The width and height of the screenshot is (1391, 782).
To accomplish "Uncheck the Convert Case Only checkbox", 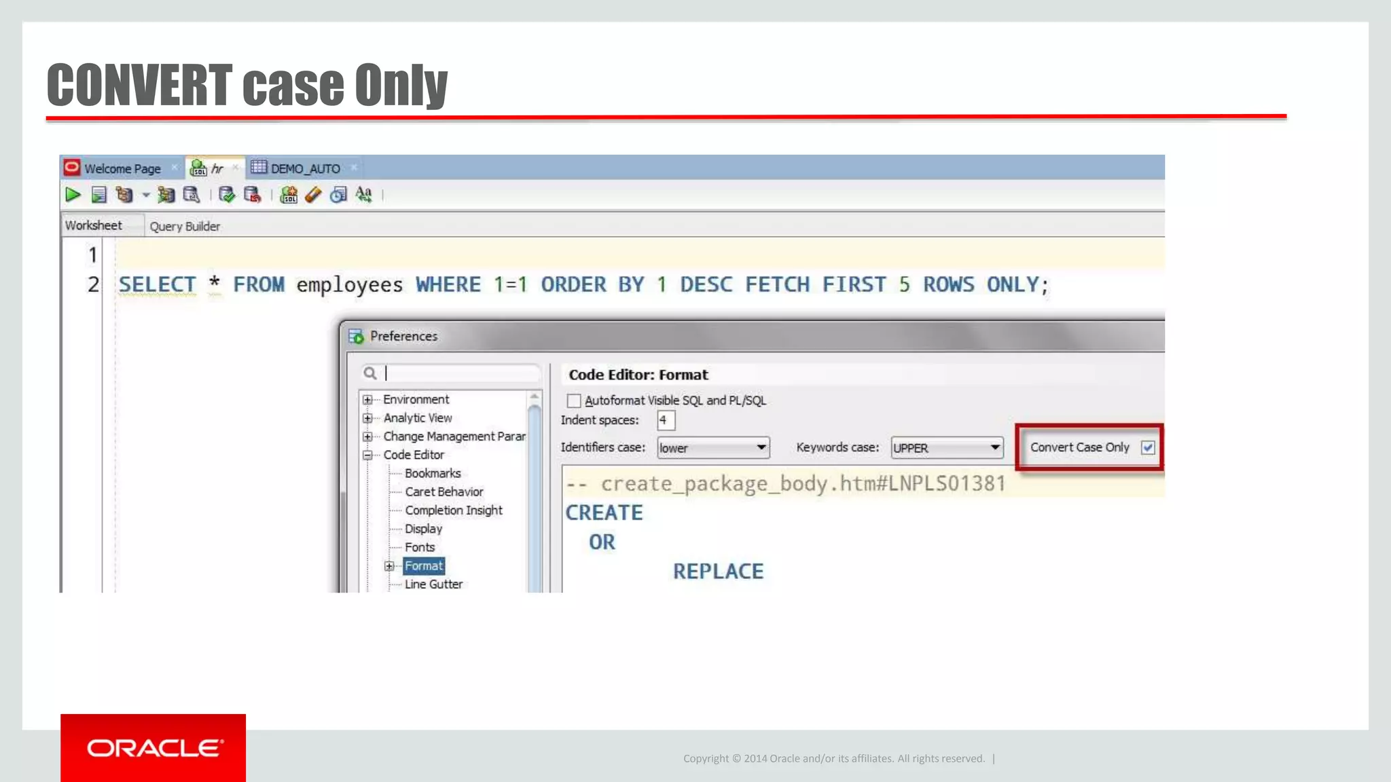I will coord(1148,448).
